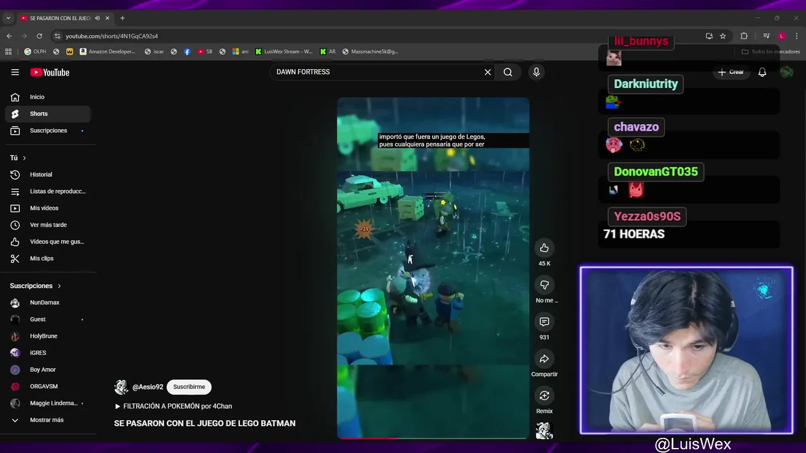Reload the page
The width and height of the screenshot is (806, 453).
pyautogui.click(x=39, y=36)
